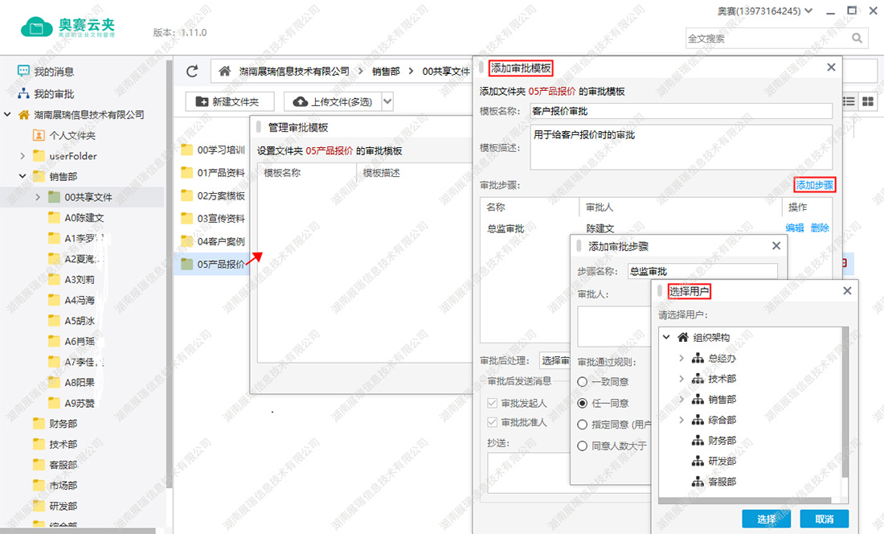Click the home icon in the breadcrumb
Screen dimensions: 884x534
point(225,72)
